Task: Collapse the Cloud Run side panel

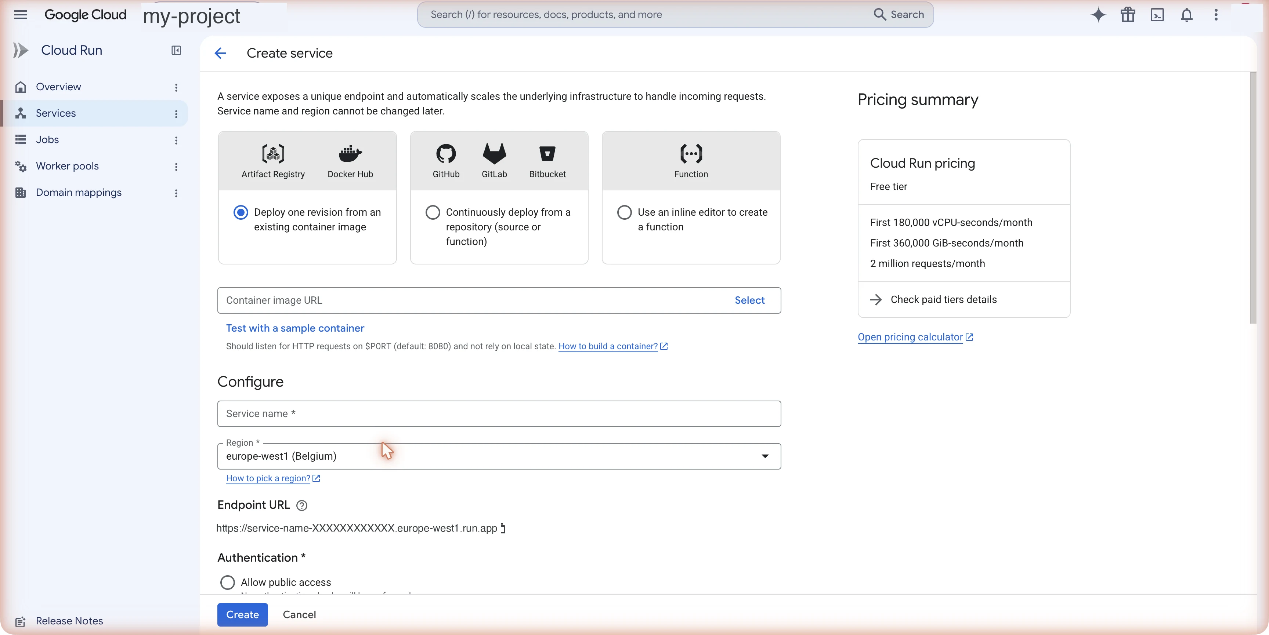Action: tap(176, 50)
